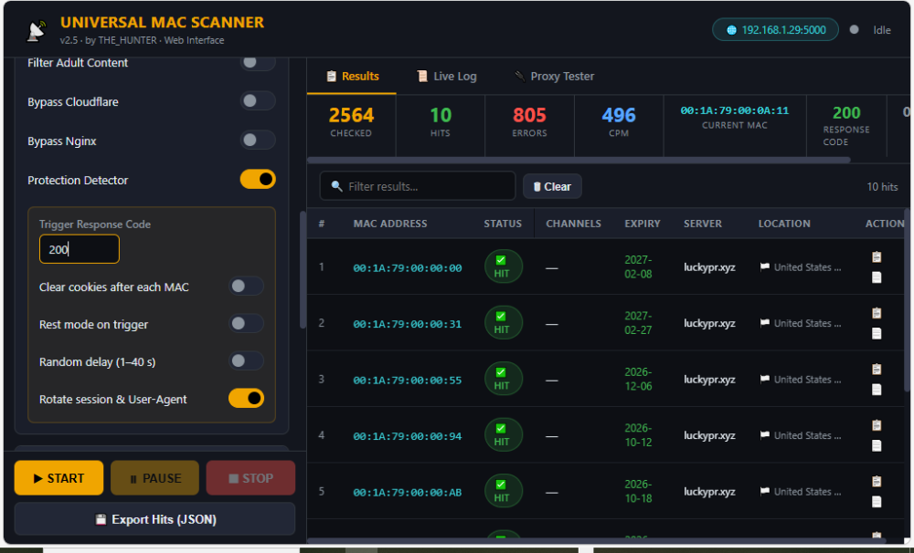
Task: Export Hits (JSON) button
Action: click(154, 519)
